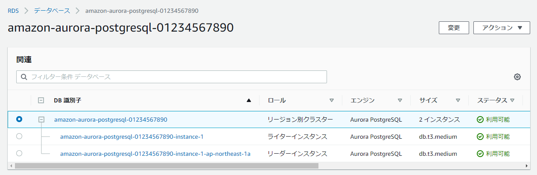Go to データベース breadcrumb link
The image size is (537, 175).
point(52,10)
